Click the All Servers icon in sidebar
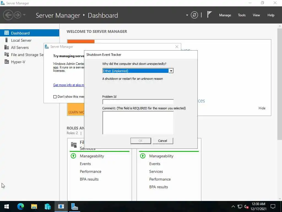282x212 pixels. pyautogui.click(x=7, y=47)
